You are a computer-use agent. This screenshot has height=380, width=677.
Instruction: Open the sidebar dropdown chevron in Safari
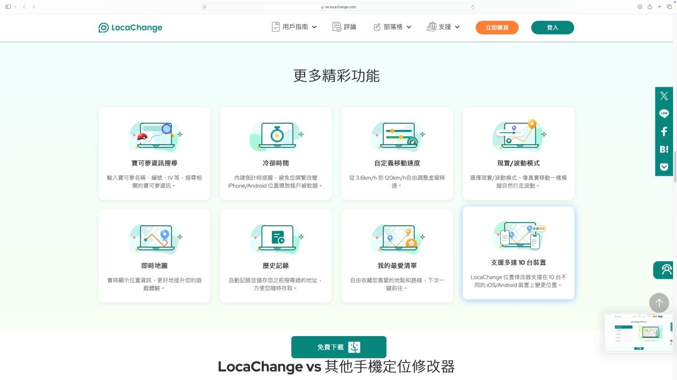[x=15, y=7]
